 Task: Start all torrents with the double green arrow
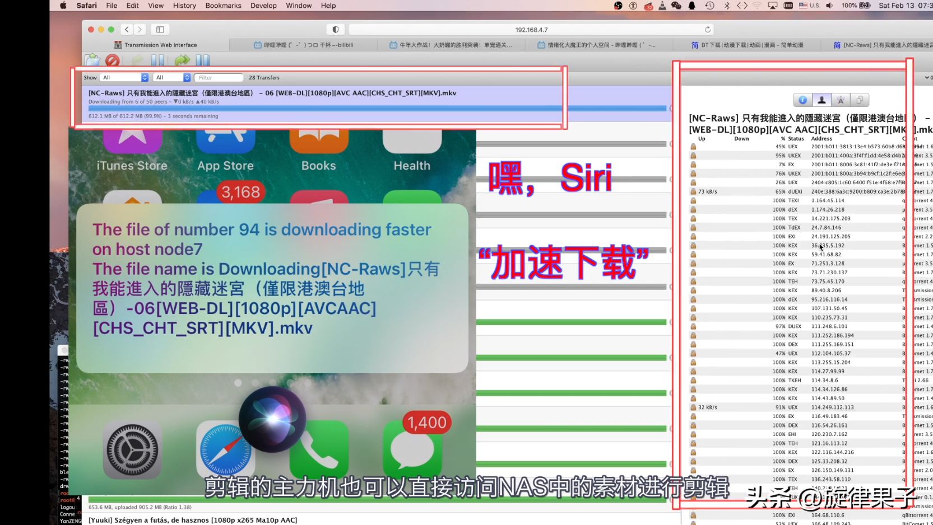182,60
